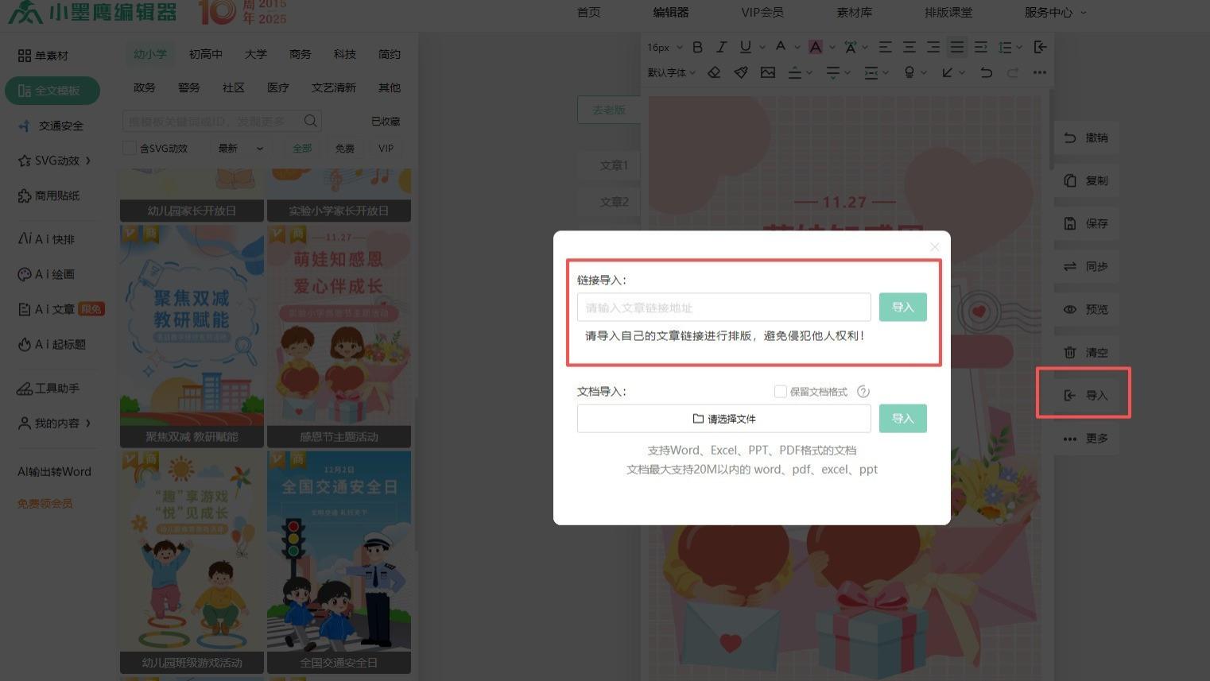Open the insert image tool
Viewport: 1210px width, 681px height.
(767, 72)
